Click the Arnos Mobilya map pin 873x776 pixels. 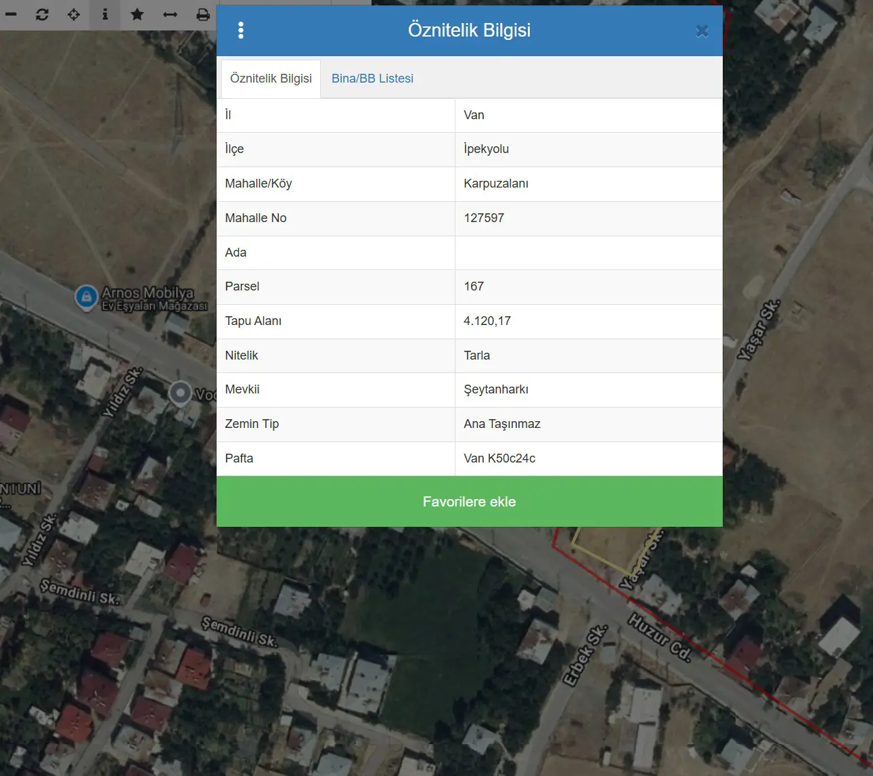[x=86, y=297]
